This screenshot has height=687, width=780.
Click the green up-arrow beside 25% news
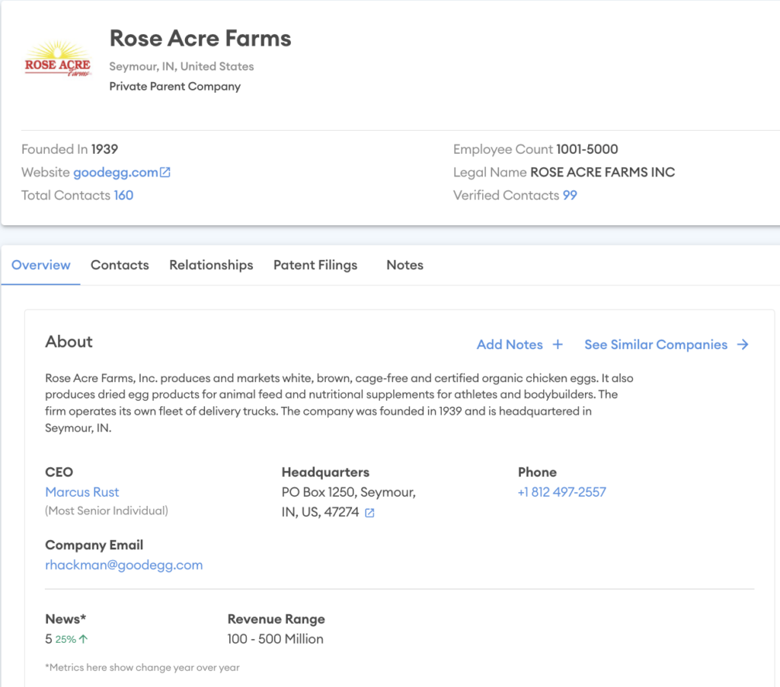point(84,639)
